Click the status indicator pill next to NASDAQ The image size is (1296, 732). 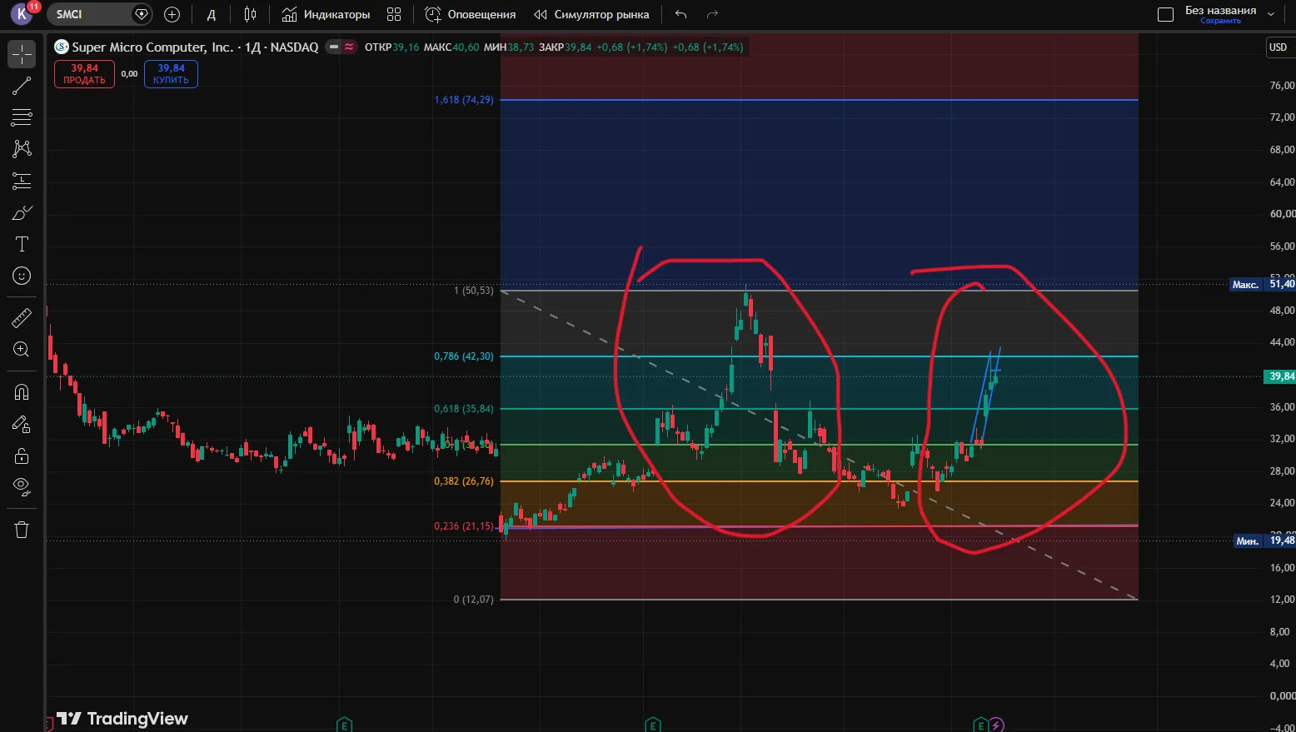pos(341,47)
